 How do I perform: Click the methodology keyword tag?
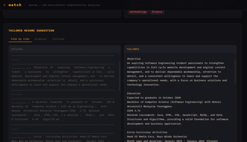(138, 12)
